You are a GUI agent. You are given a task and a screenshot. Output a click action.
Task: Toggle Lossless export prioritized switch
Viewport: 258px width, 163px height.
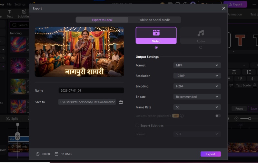(218, 116)
